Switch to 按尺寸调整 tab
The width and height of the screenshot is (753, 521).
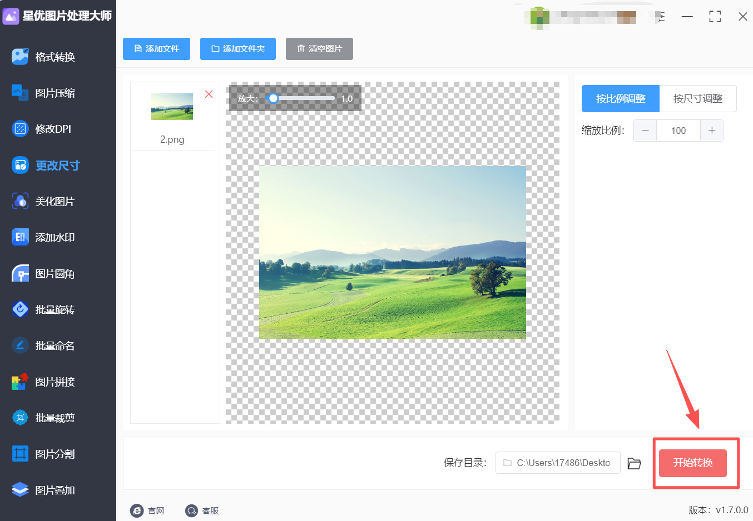coord(698,99)
